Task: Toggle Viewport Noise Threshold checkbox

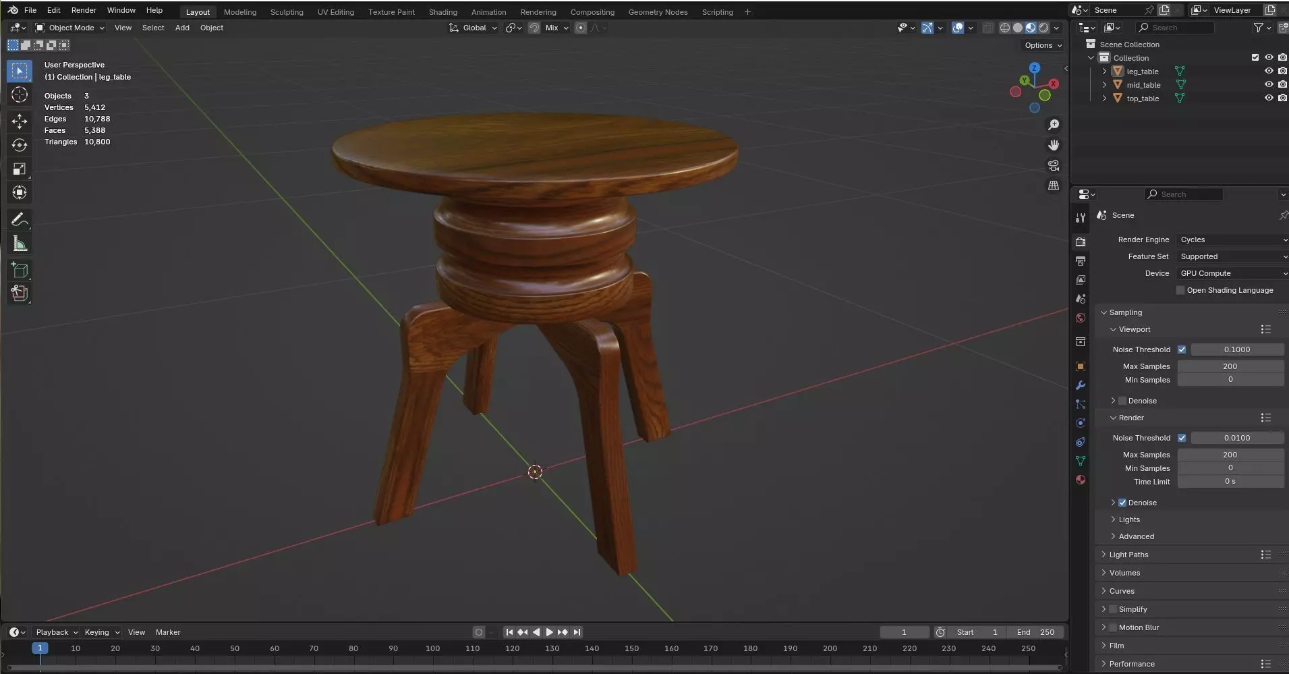Action: pyautogui.click(x=1182, y=349)
